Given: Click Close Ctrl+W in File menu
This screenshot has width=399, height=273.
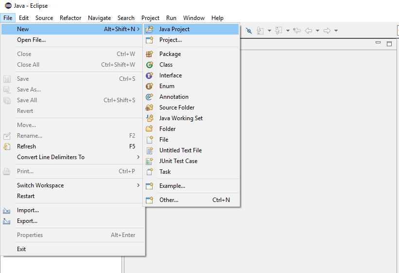Looking at the screenshot, I should (72, 54).
